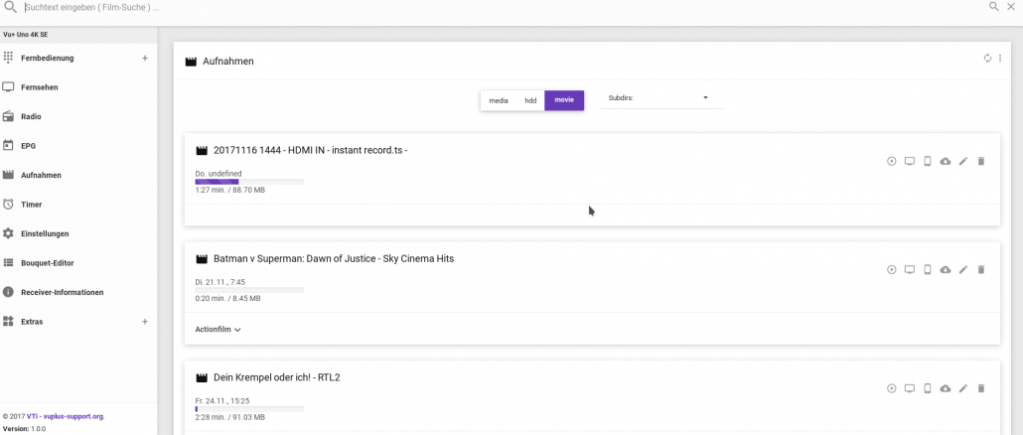Screen dimensions: 1023x435
Task: Open EPG in the sidebar
Action: [x=28, y=145]
